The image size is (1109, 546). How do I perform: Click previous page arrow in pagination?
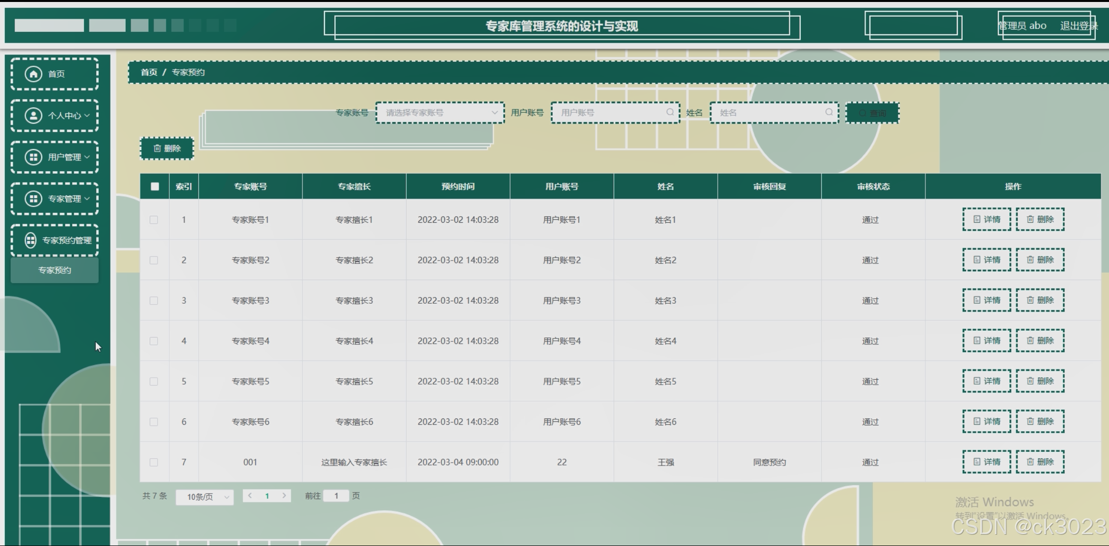coord(250,496)
